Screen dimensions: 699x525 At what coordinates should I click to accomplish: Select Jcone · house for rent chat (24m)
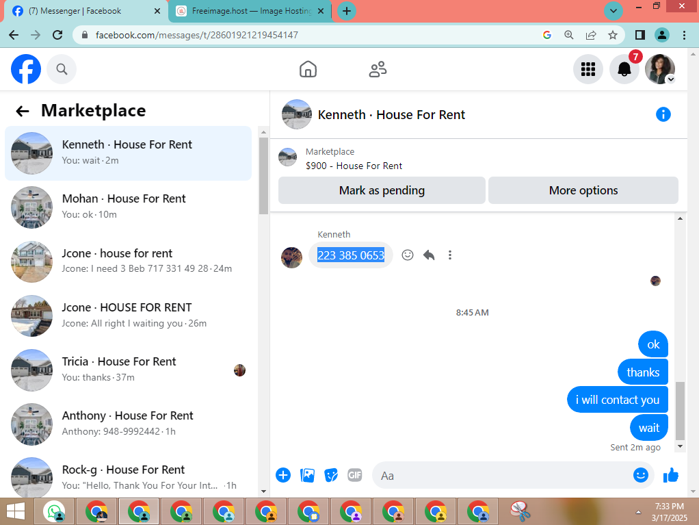(128, 262)
